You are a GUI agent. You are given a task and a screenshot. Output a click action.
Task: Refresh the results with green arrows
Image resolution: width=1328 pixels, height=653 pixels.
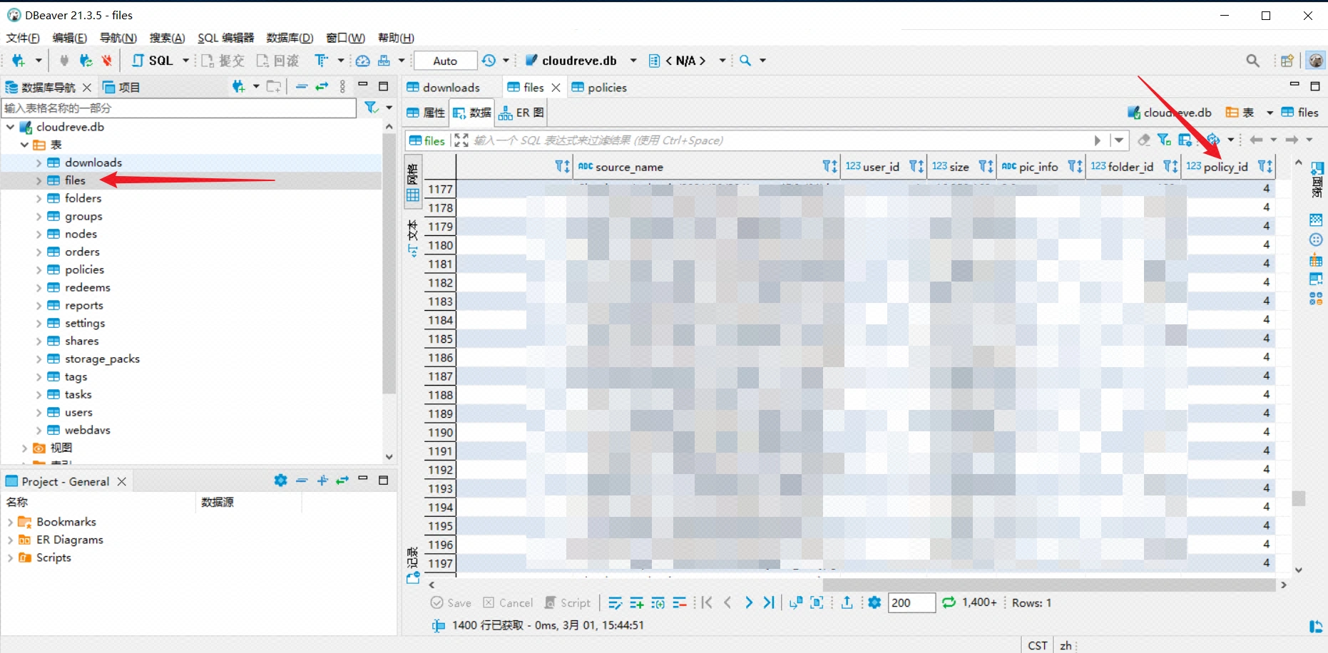[x=949, y=603]
